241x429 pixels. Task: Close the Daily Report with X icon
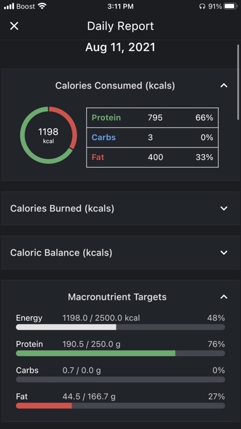pos(14,26)
